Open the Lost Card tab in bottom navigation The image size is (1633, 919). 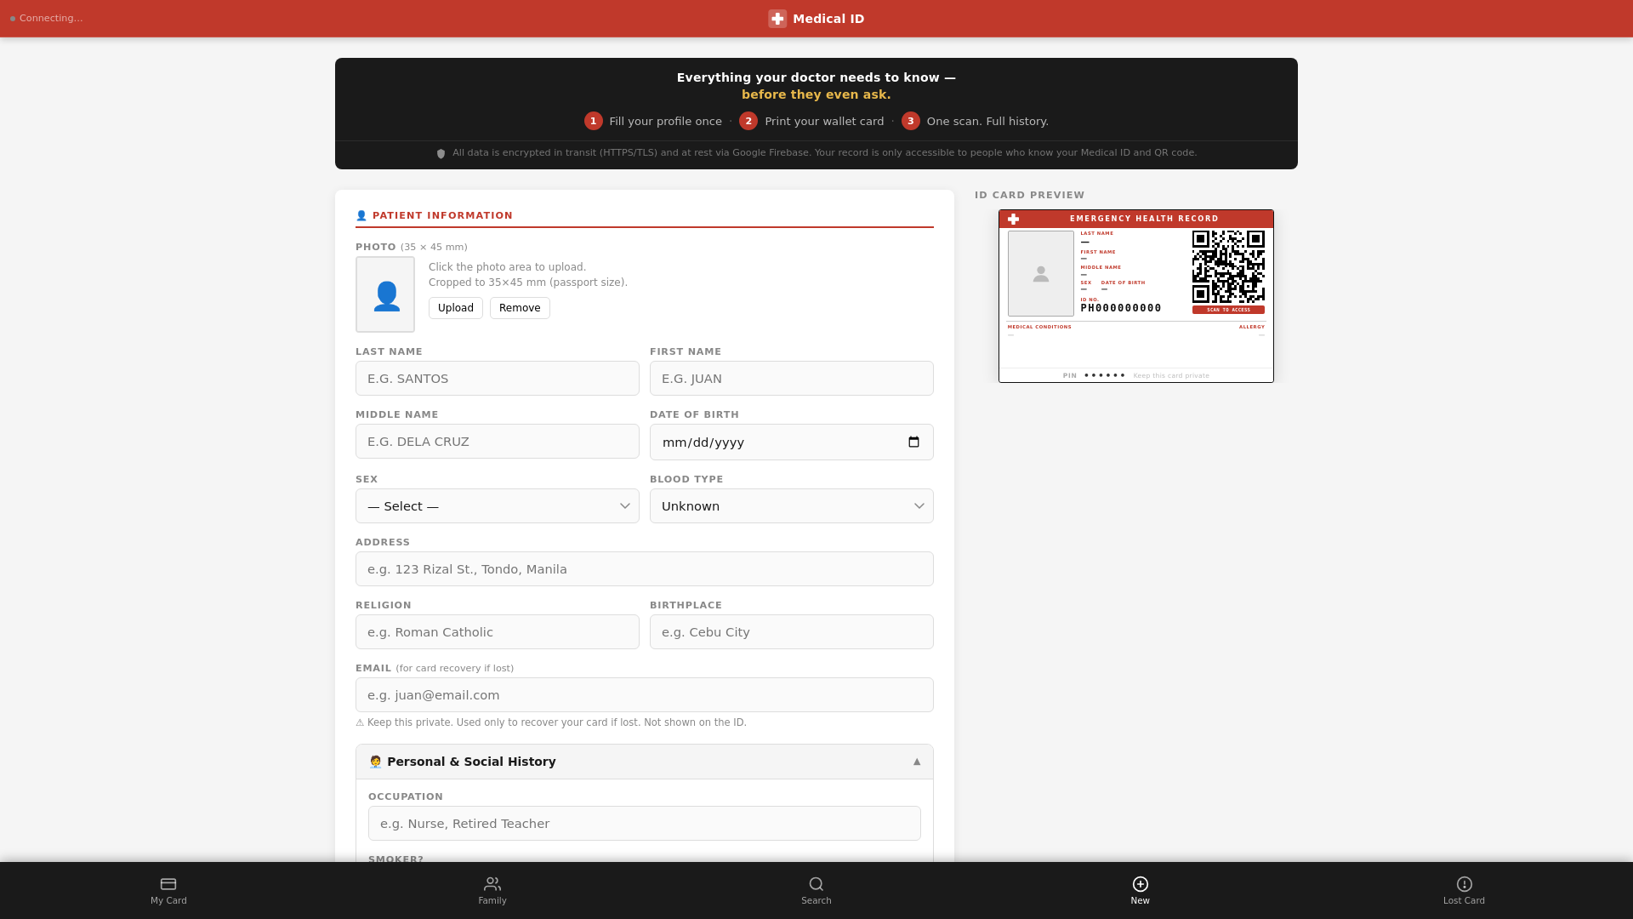[x=1464, y=890]
